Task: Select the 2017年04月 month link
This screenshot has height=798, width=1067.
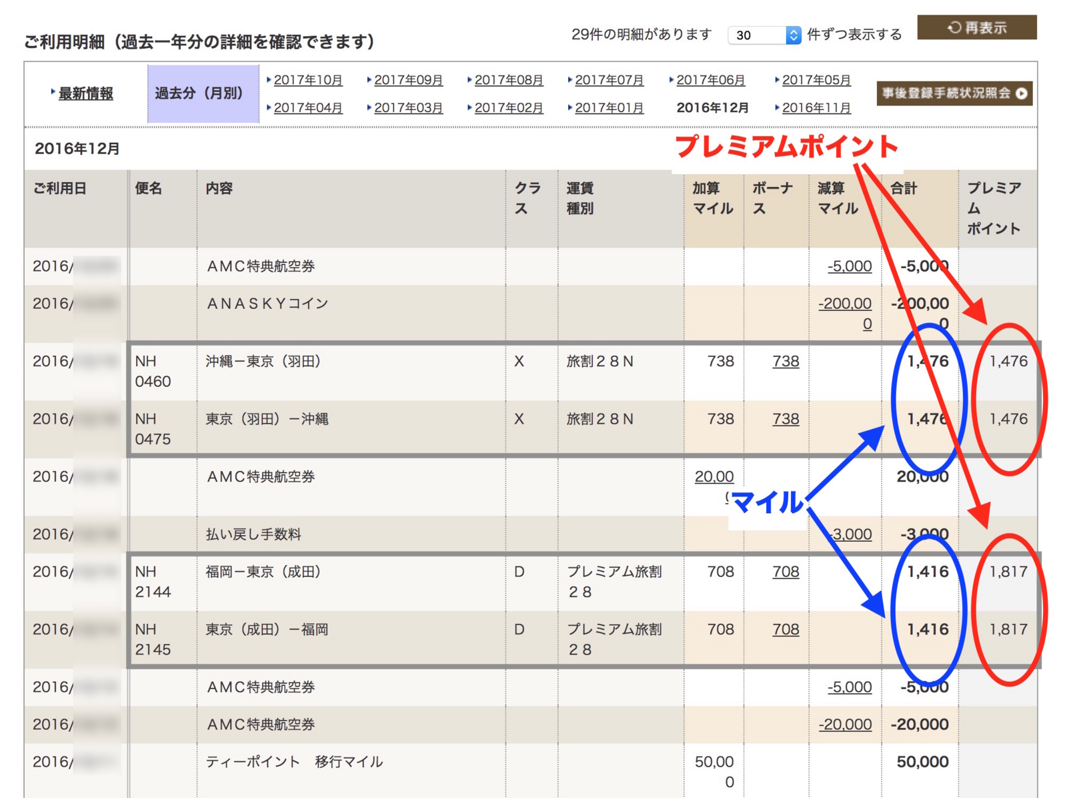Action: pyautogui.click(x=308, y=108)
